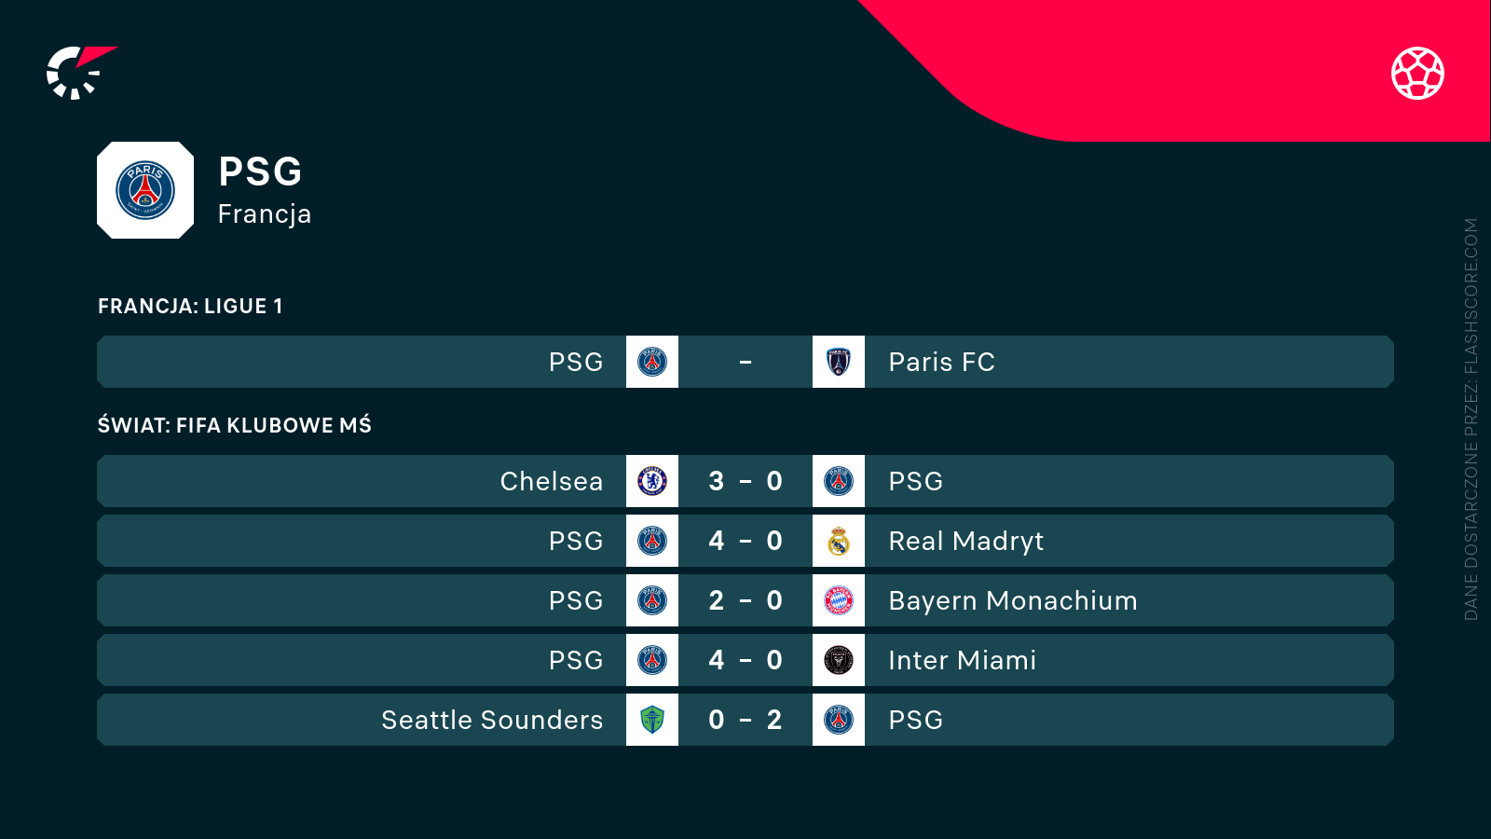Open the Francja: Ligue 1 section heading
1491x839 pixels.
point(190,306)
